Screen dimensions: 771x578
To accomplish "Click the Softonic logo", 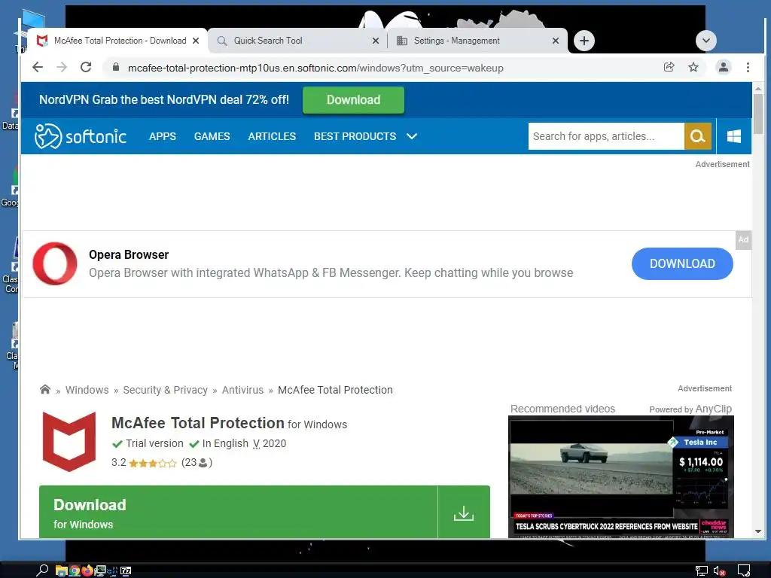I will coord(81,136).
